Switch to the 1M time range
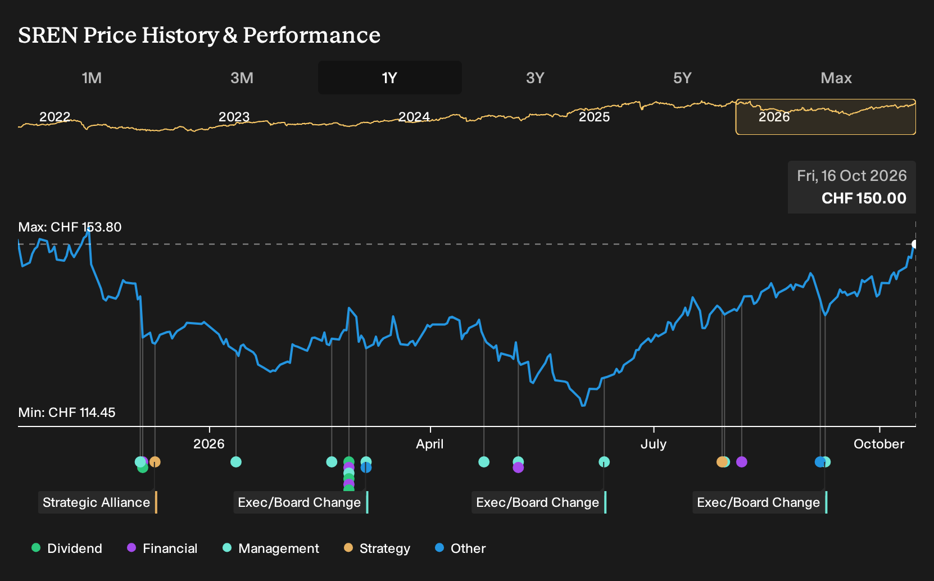Viewport: 934px width, 581px height. click(92, 78)
